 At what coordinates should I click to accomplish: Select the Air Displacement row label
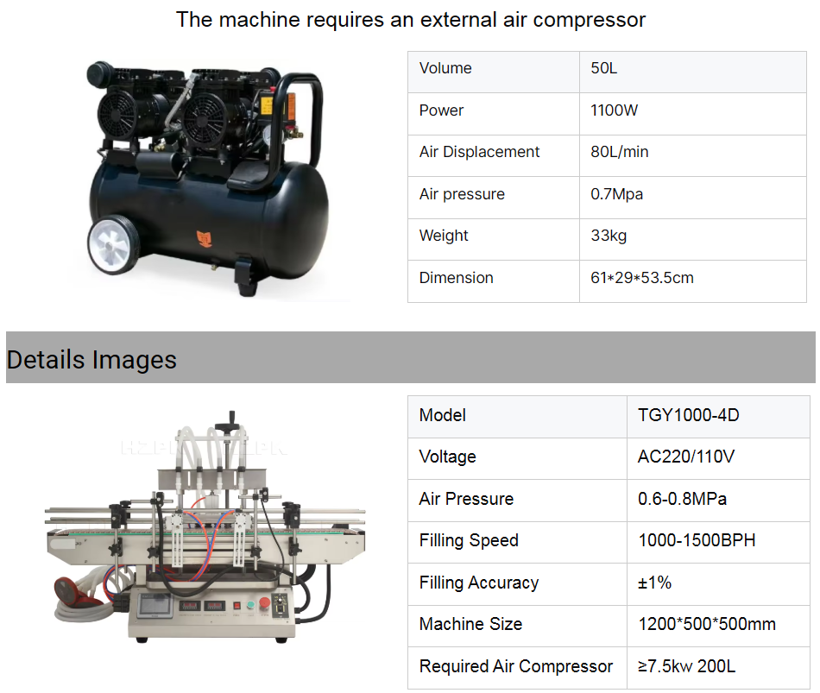point(479,152)
